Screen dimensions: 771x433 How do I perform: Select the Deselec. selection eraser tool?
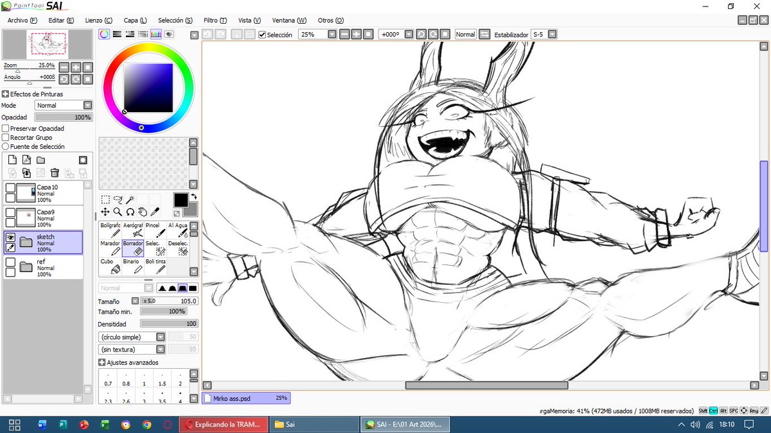pyautogui.click(x=177, y=248)
